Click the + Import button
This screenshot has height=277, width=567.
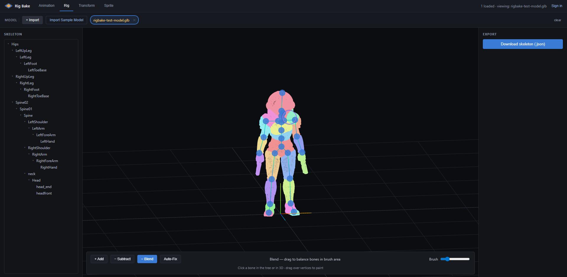(x=32, y=20)
